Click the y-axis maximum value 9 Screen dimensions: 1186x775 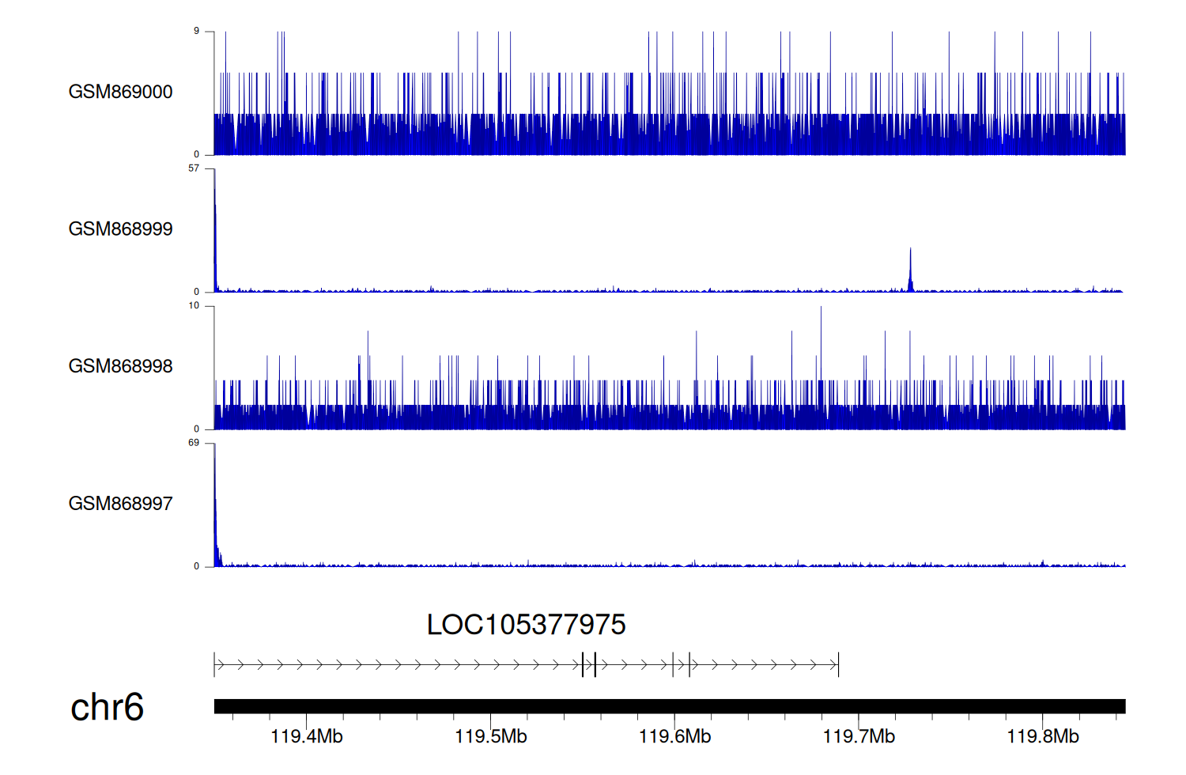click(196, 32)
